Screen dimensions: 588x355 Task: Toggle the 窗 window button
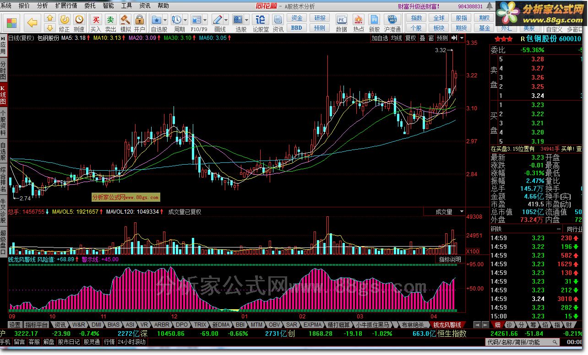tap(431, 38)
